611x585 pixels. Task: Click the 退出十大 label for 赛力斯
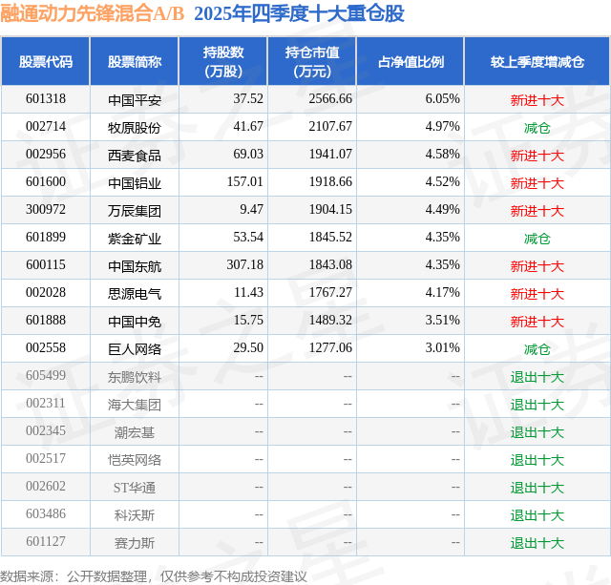tap(537, 543)
